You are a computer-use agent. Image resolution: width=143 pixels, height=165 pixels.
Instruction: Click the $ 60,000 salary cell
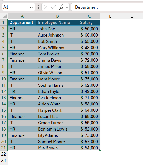coord(89,35)
